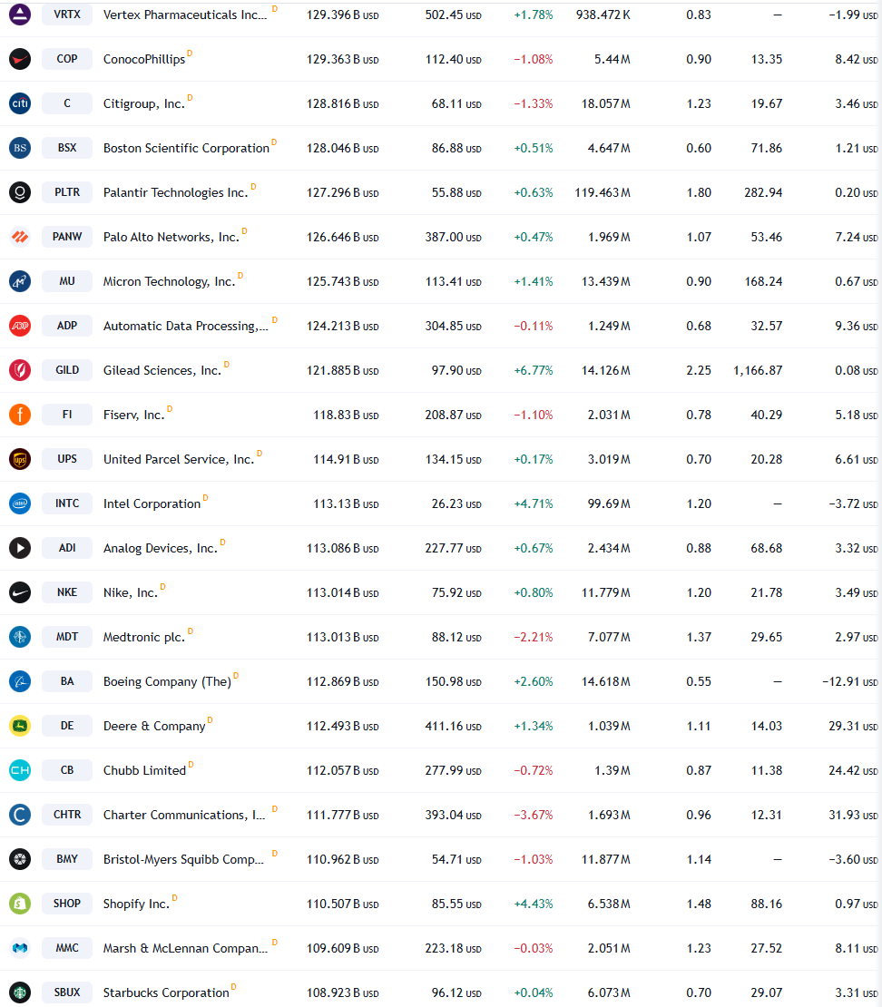Click the Palo Alto Networks logo icon
882x1007 pixels.
click(20, 237)
